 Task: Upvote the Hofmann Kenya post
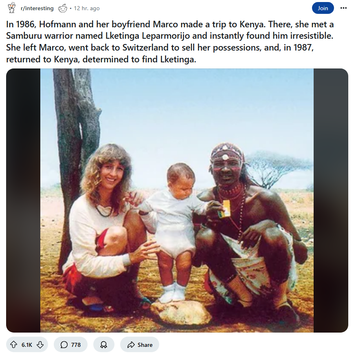[14, 345]
